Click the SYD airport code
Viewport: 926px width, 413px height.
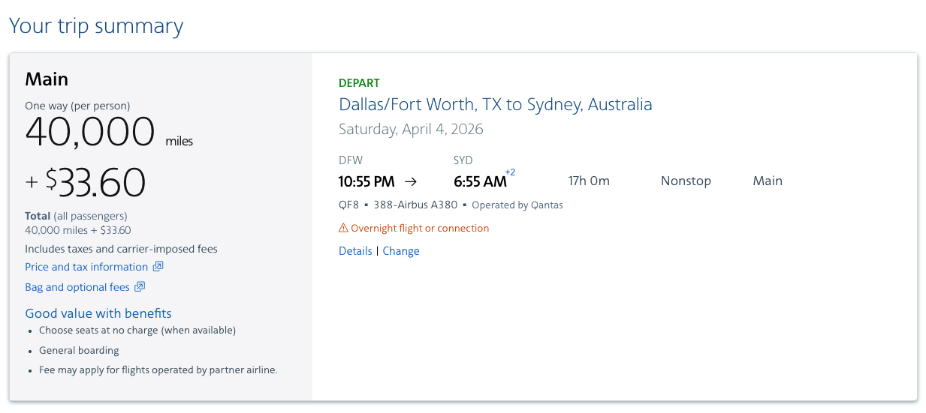pyautogui.click(x=463, y=160)
